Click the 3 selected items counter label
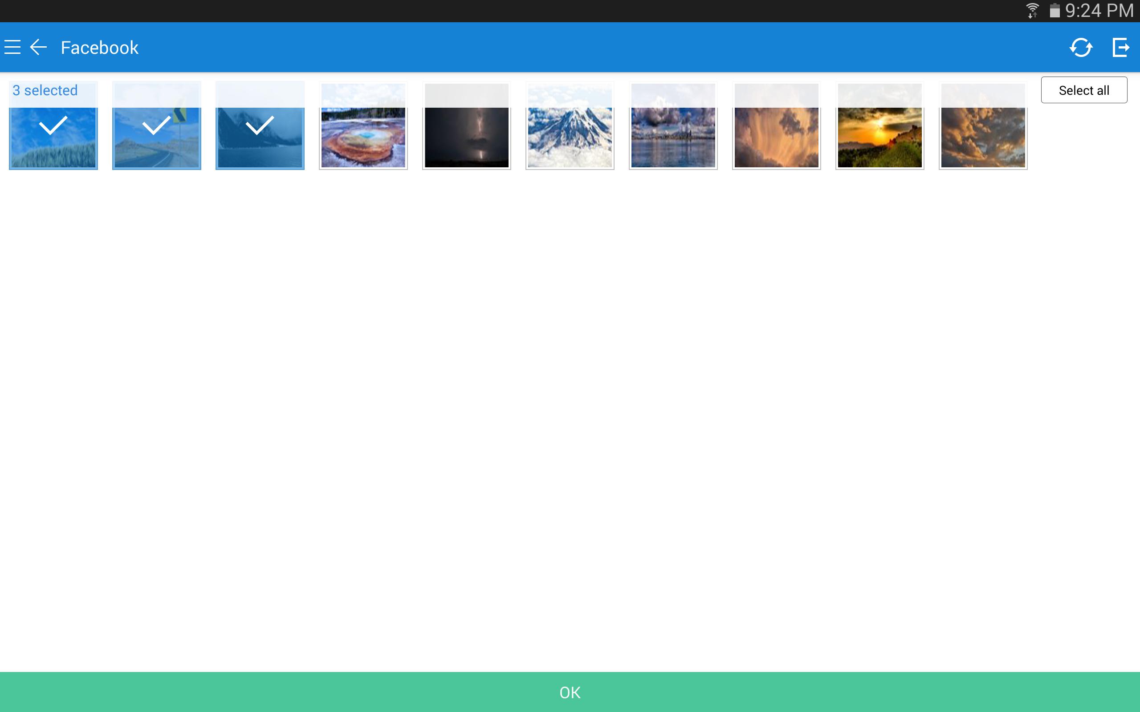1140x712 pixels. pos(45,89)
